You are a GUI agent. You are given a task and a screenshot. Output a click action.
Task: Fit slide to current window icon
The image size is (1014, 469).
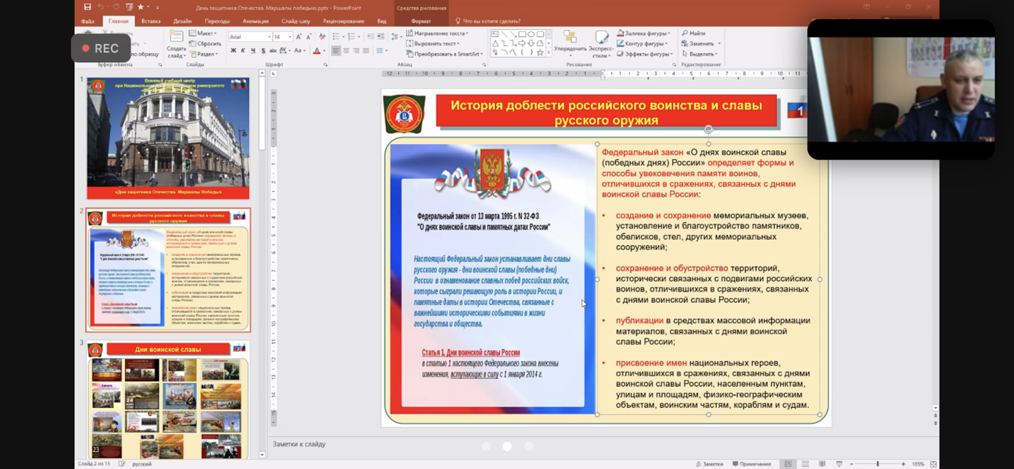933,464
